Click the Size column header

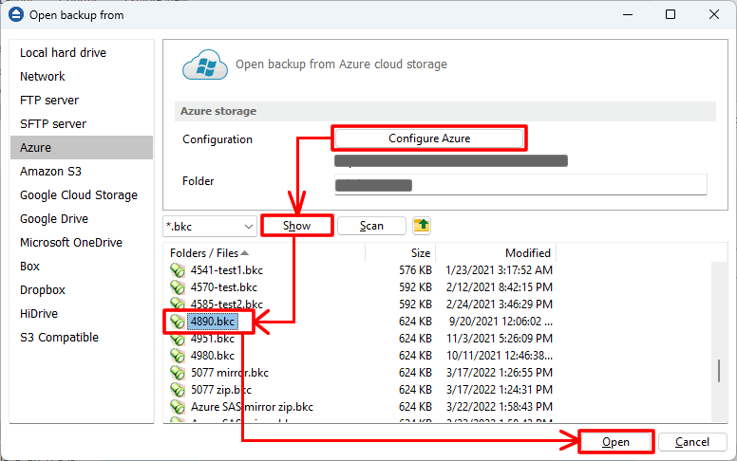(x=401, y=253)
